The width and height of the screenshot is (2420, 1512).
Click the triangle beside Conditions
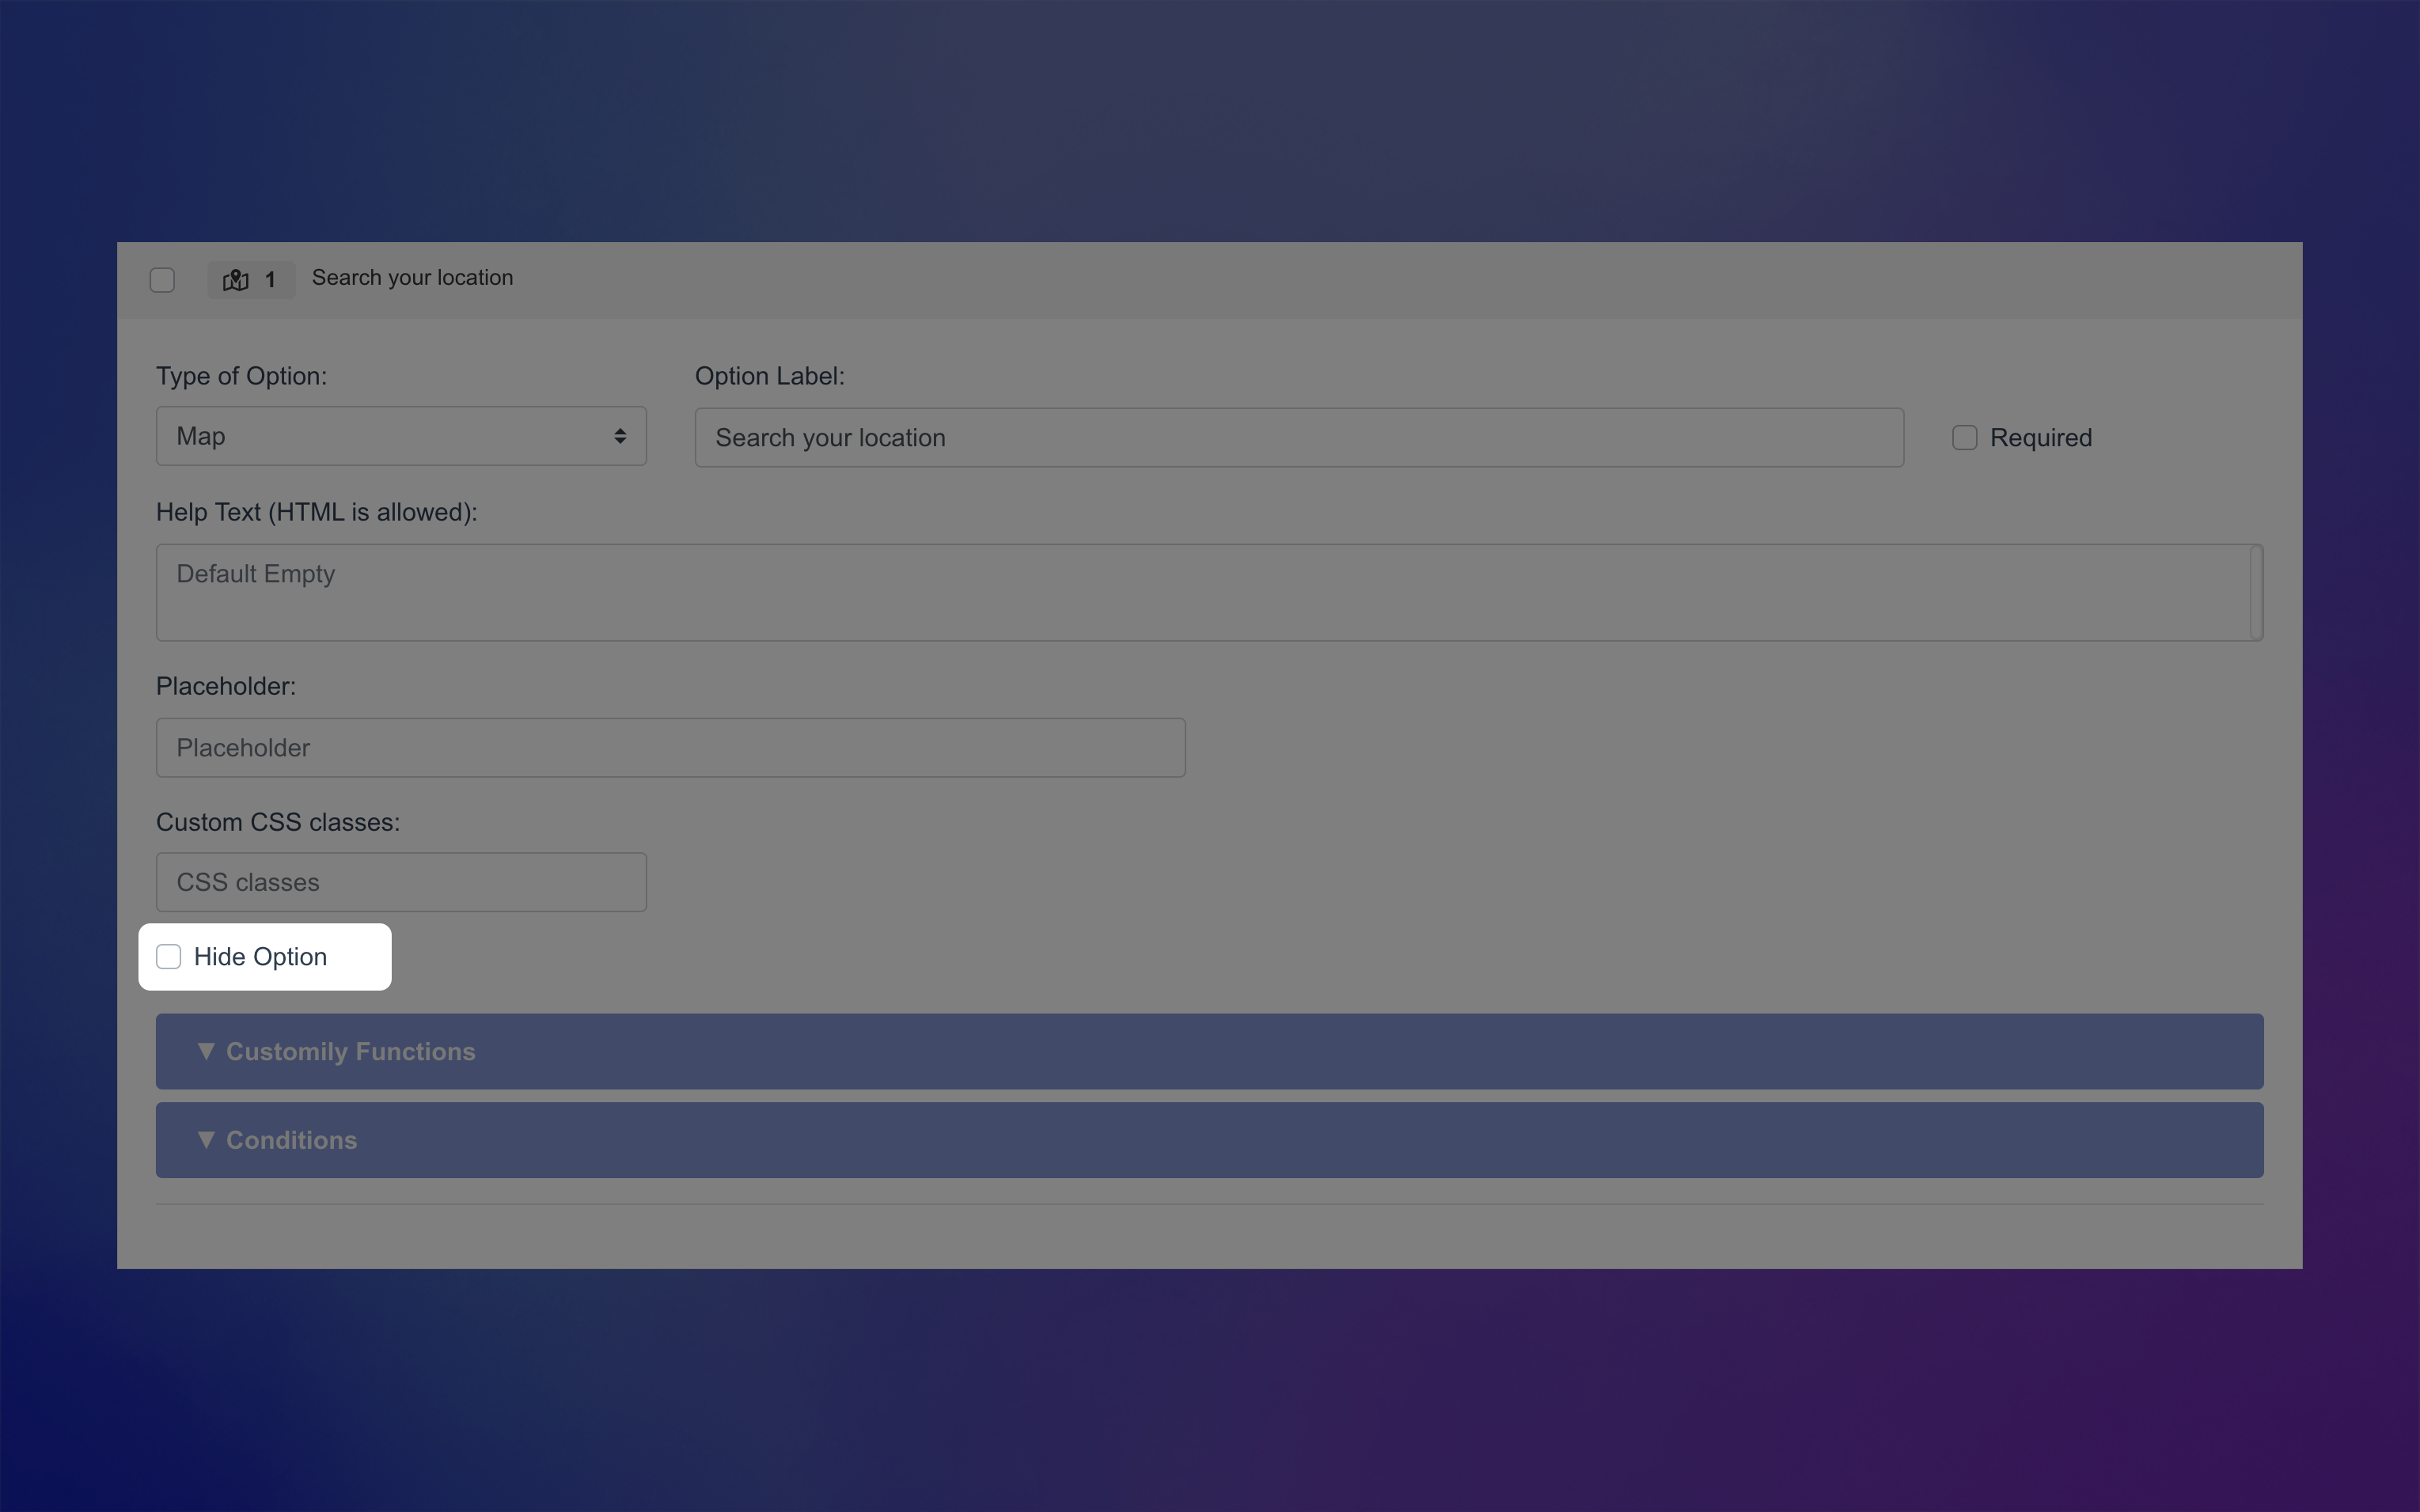point(206,1140)
